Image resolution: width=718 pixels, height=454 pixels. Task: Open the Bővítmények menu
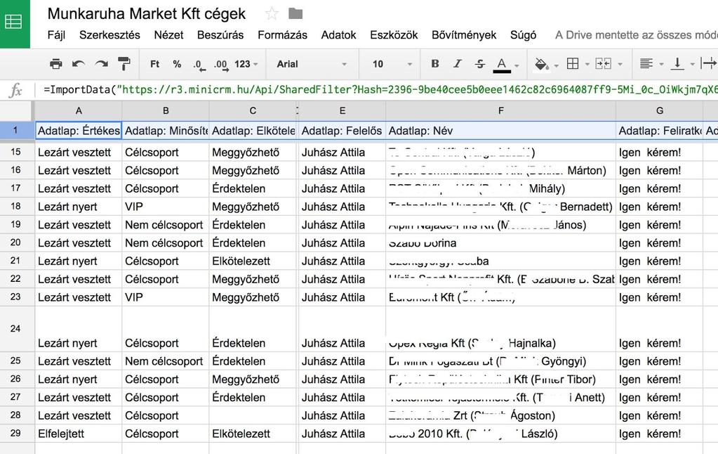coord(464,35)
